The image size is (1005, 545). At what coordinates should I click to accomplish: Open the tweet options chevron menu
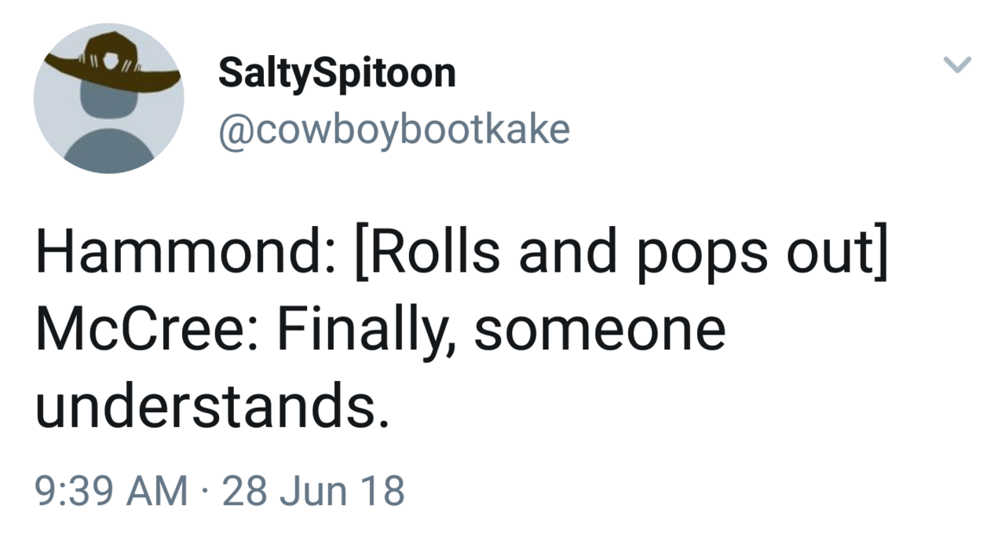click(957, 66)
